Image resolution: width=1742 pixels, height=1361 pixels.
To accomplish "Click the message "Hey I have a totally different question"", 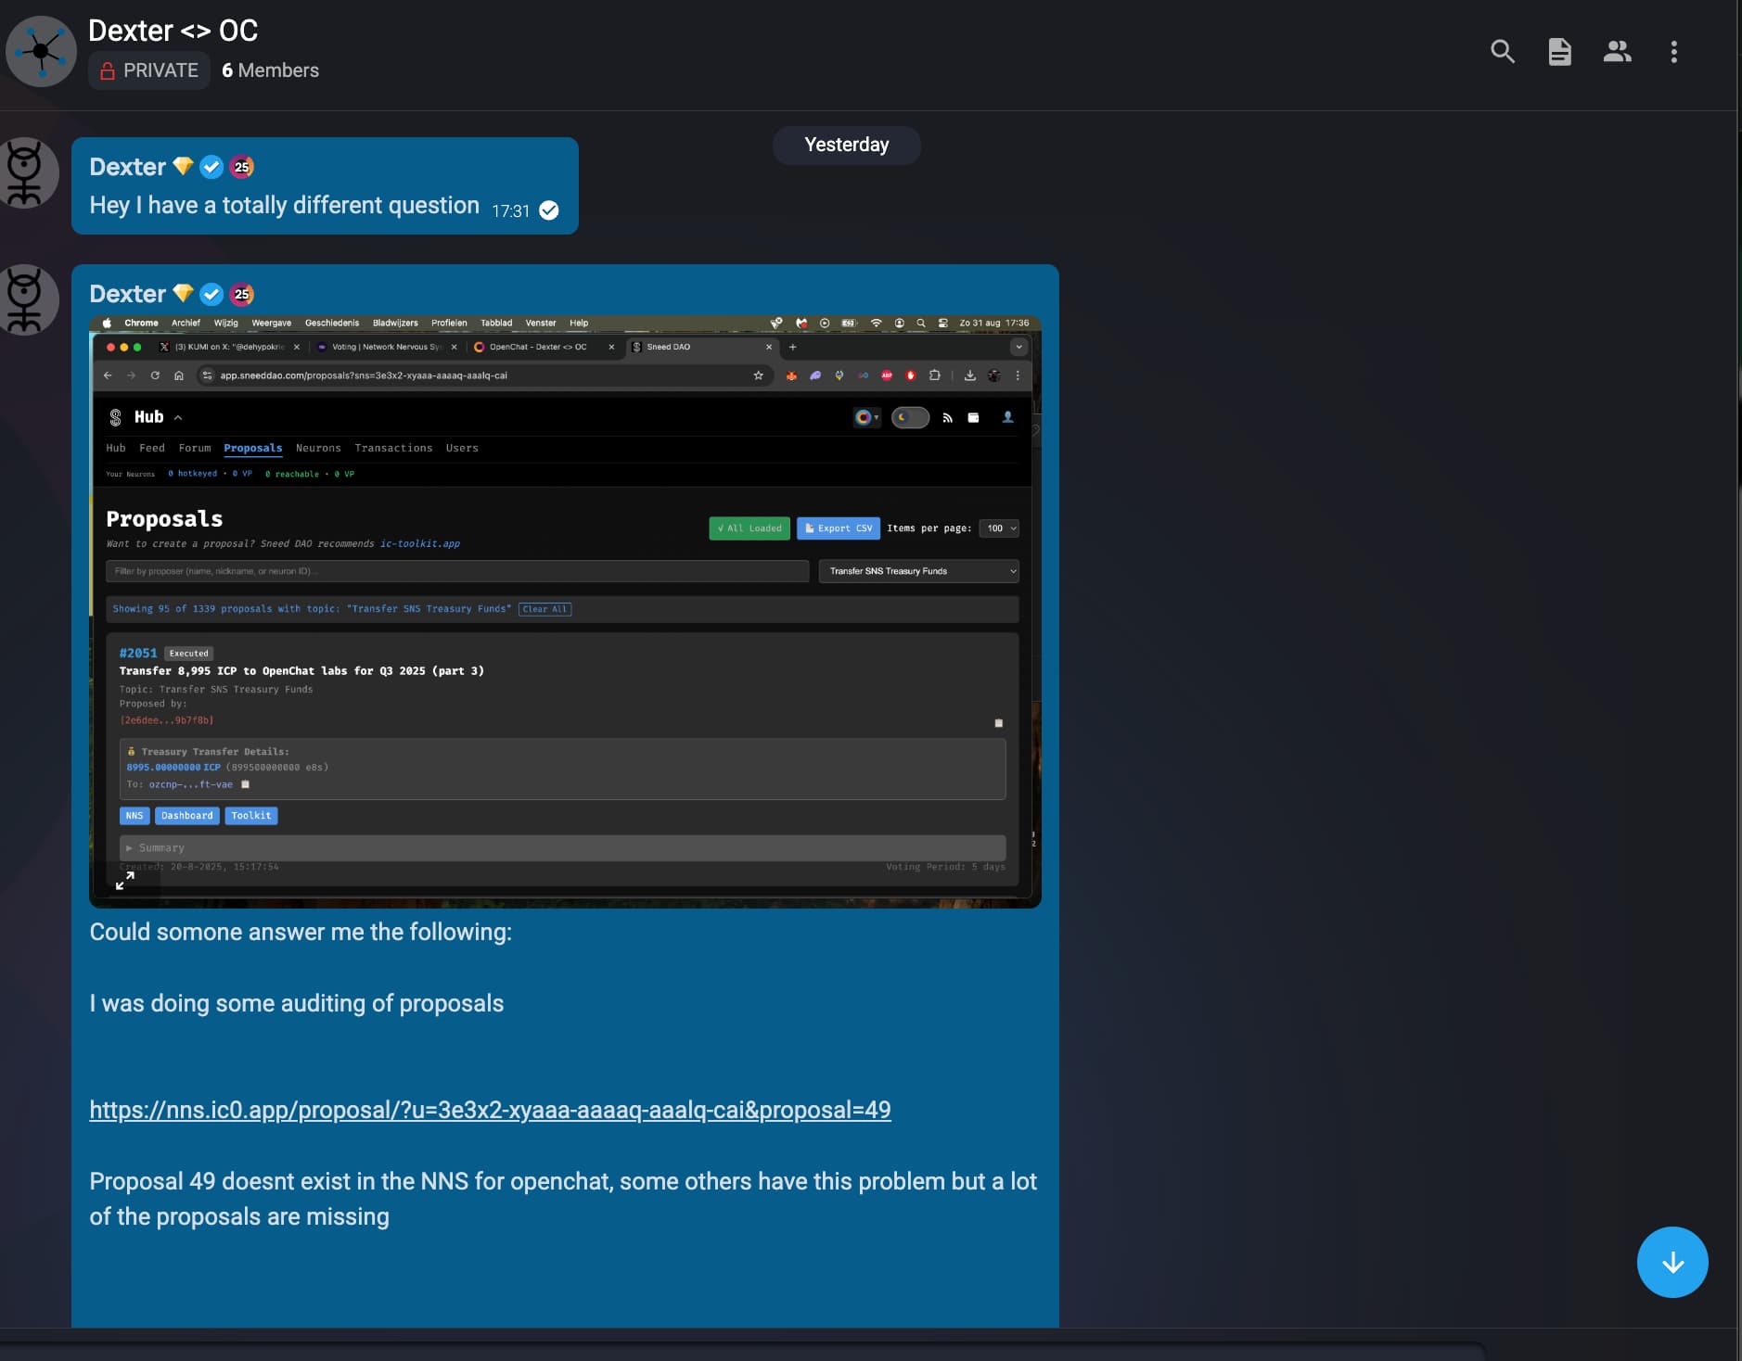I will pos(284,205).
